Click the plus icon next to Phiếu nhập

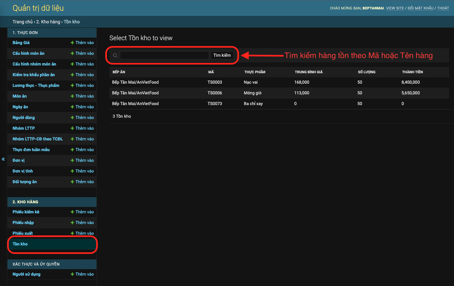[73, 222]
